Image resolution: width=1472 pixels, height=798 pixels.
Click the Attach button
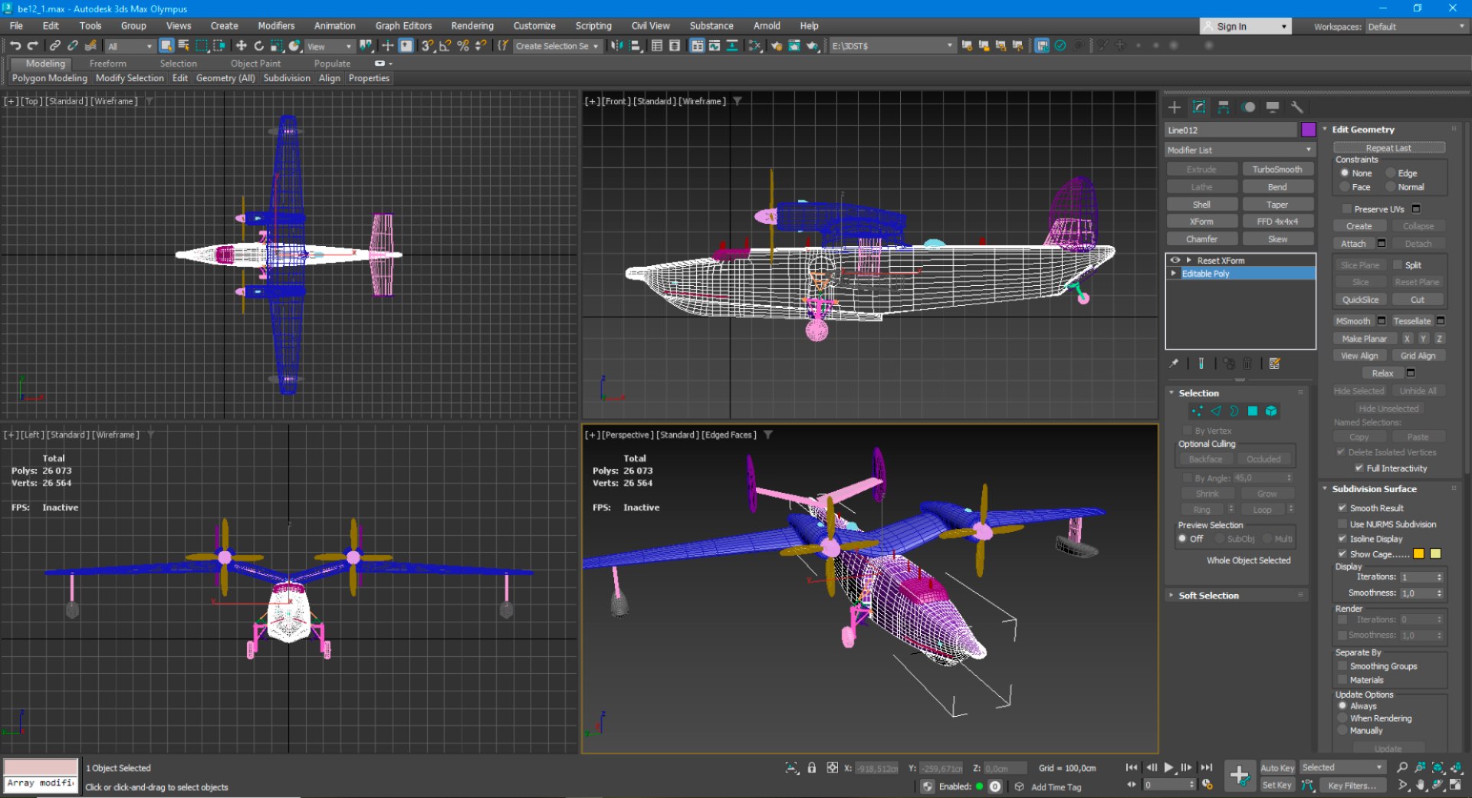[1353, 244]
